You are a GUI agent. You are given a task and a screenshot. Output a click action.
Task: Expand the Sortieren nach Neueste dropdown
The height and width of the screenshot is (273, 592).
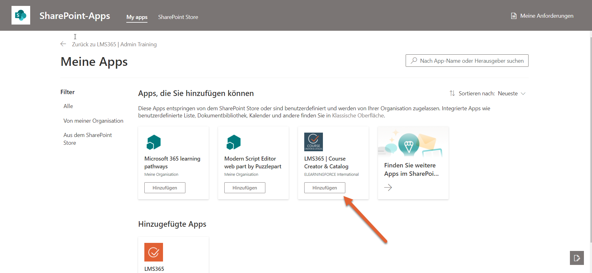point(511,93)
